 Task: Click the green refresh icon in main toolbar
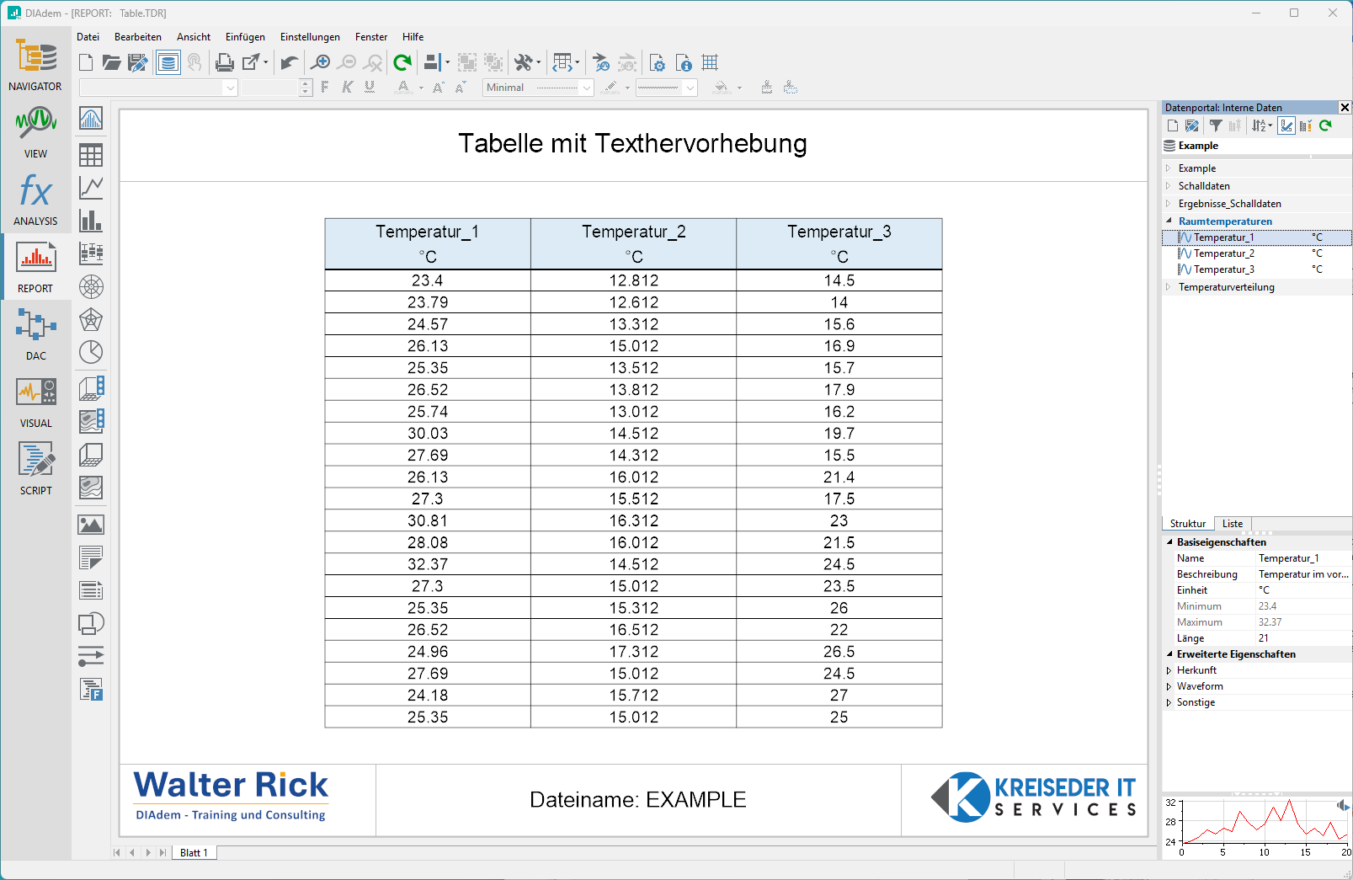click(x=402, y=62)
